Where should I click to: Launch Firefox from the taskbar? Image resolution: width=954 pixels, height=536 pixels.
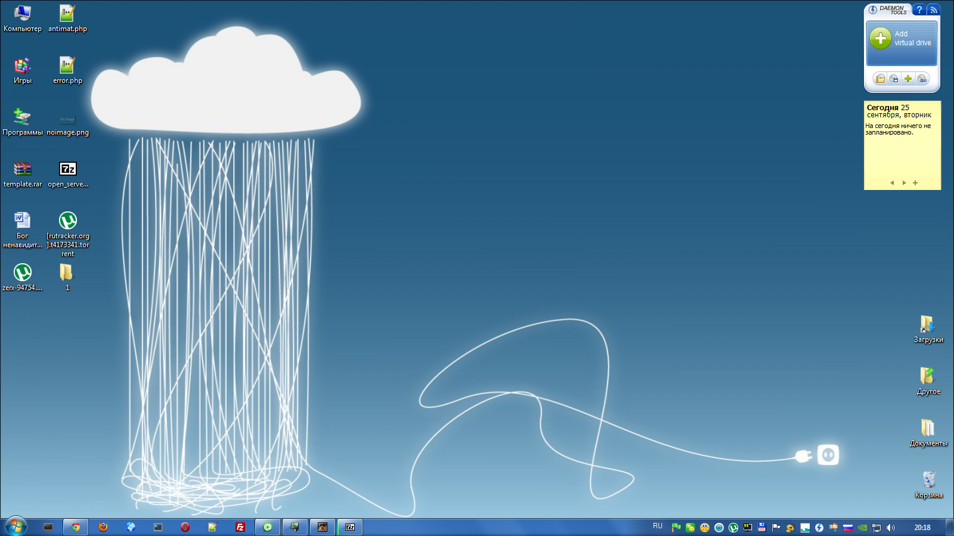tap(103, 527)
